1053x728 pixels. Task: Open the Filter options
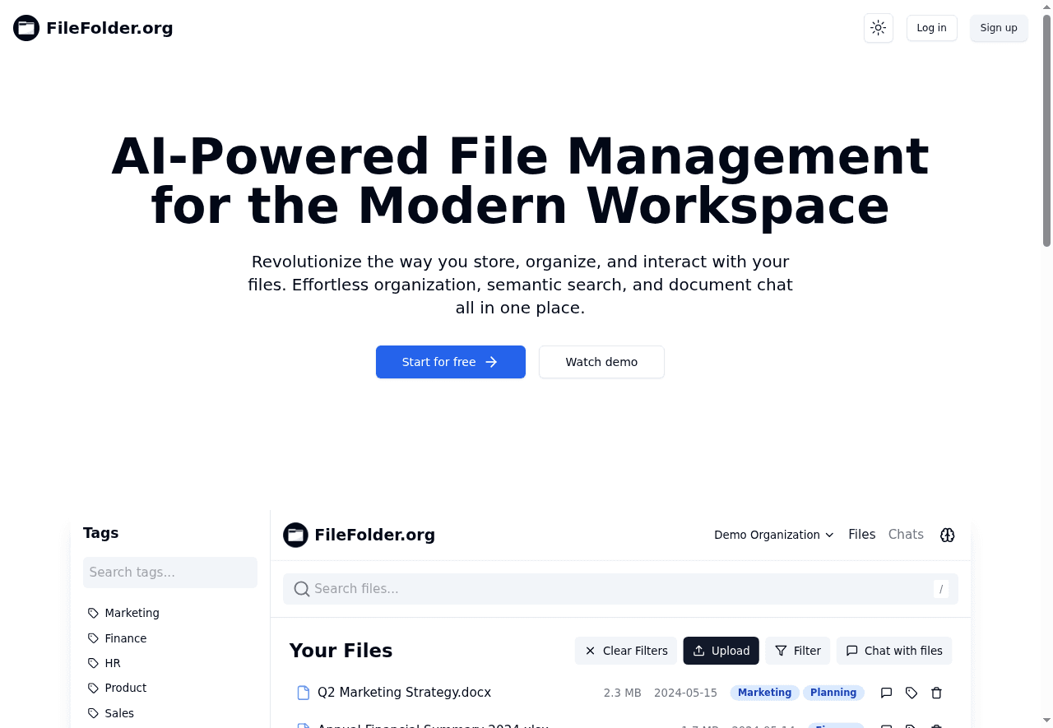797,650
